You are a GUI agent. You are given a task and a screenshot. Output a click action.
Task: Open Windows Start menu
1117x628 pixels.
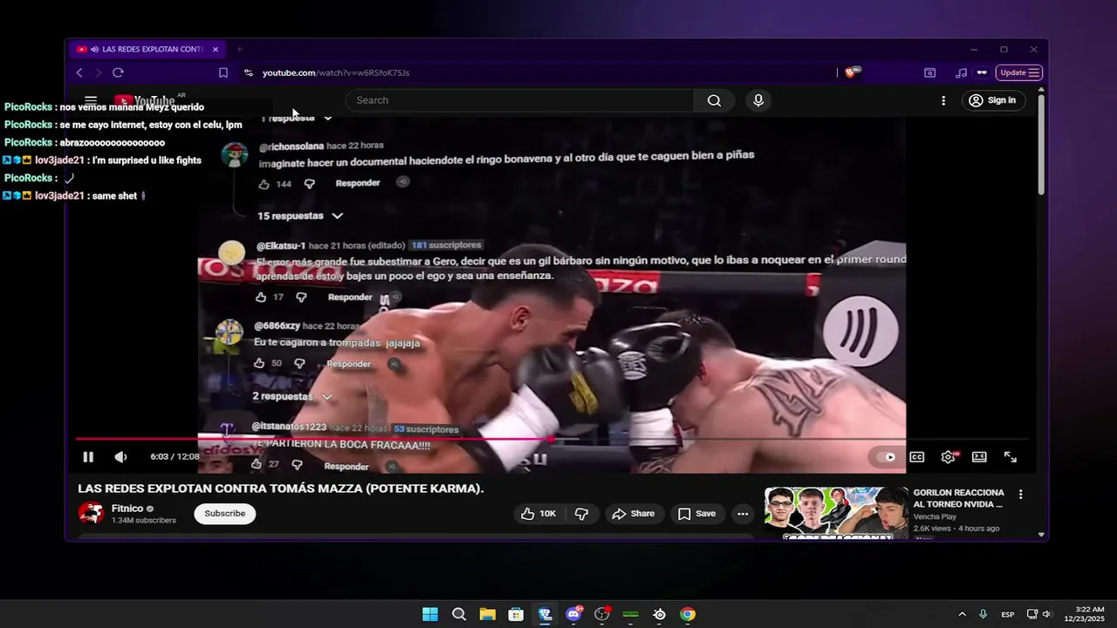[x=430, y=614]
